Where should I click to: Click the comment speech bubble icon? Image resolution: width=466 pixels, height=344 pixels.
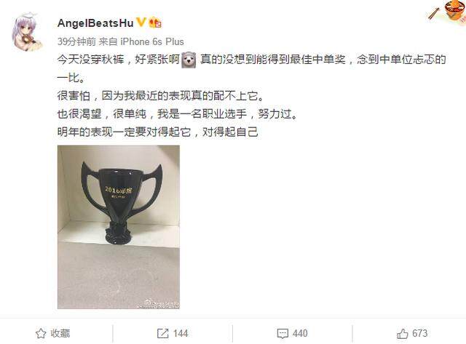click(283, 334)
